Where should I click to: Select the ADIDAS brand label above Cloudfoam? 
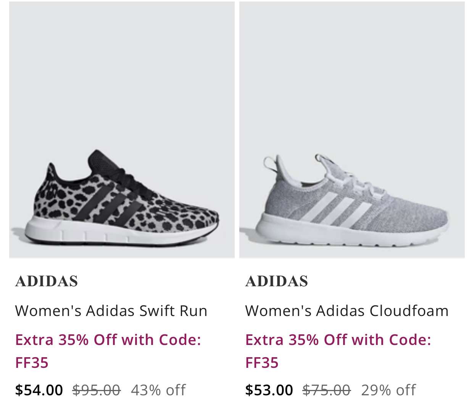[277, 281]
